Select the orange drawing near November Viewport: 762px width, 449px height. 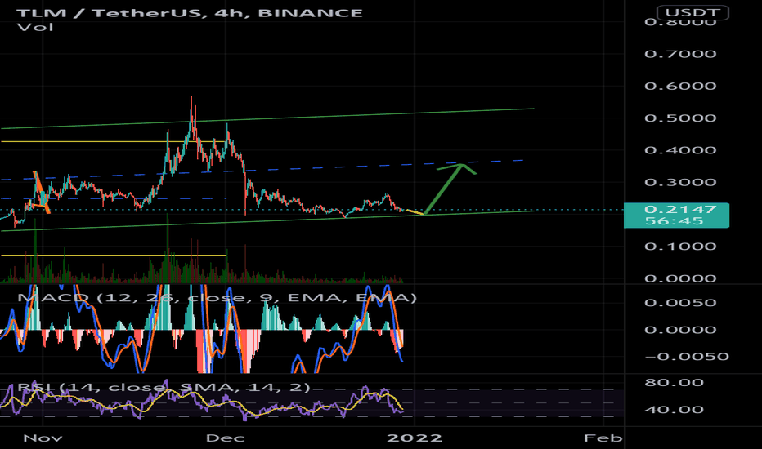(42, 192)
